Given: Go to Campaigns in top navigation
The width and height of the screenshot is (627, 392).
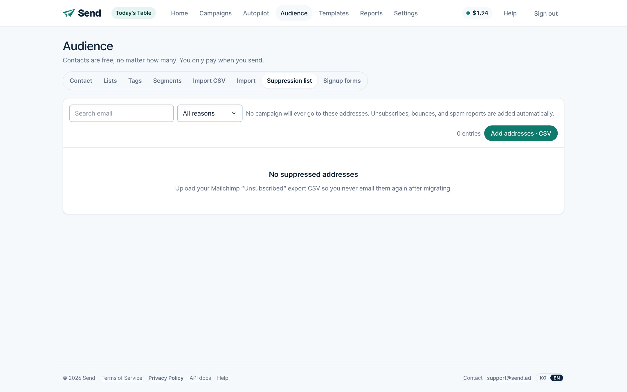Looking at the screenshot, I should pyautogui.click(x=215, y=13).
